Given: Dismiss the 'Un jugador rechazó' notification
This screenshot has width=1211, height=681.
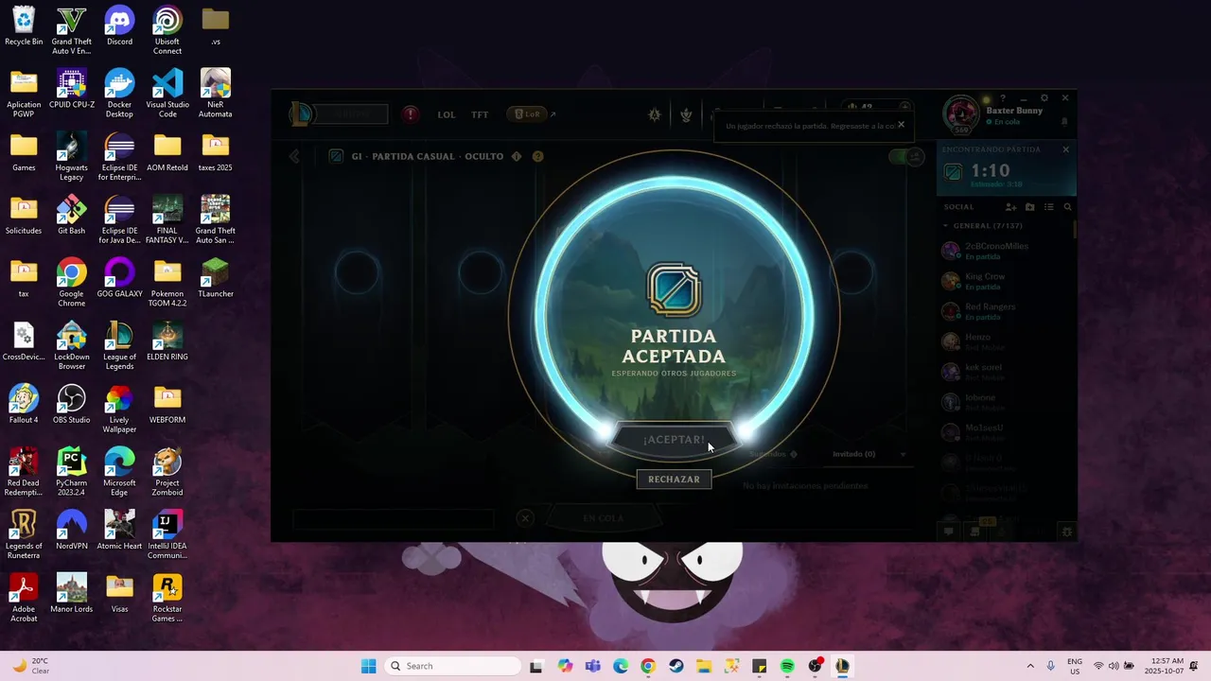Looking at the screenshot, I should tap(901, 124).
